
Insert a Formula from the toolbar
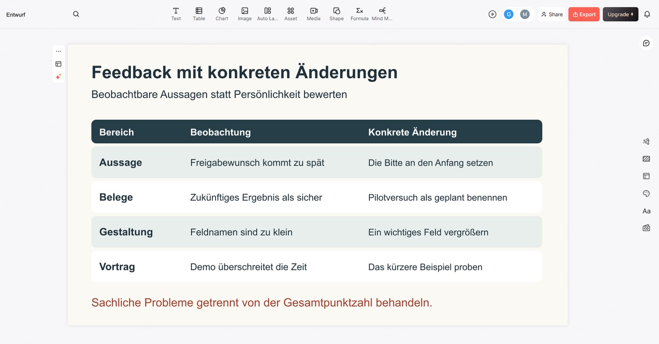(x=359, y=14)
